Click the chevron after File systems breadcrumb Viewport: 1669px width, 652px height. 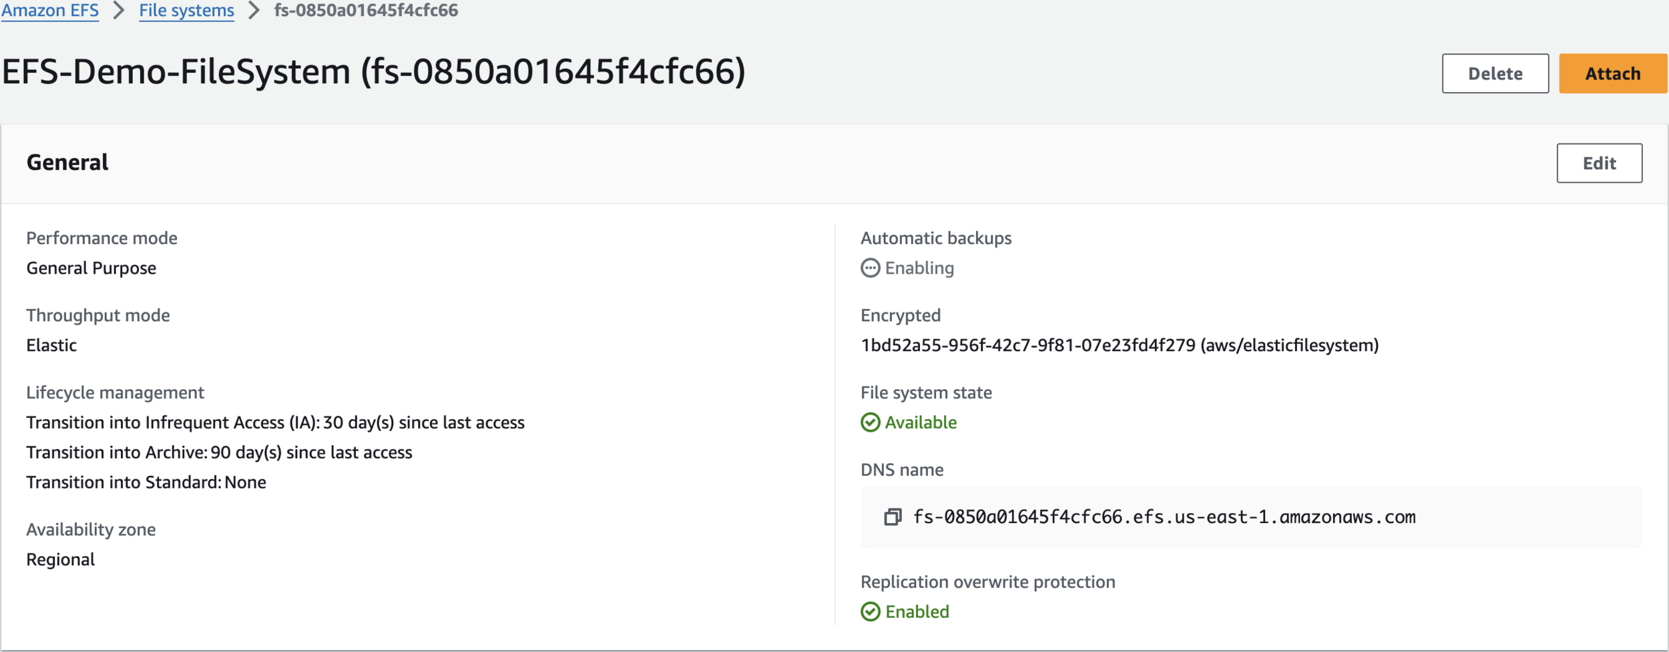point(254,11)
